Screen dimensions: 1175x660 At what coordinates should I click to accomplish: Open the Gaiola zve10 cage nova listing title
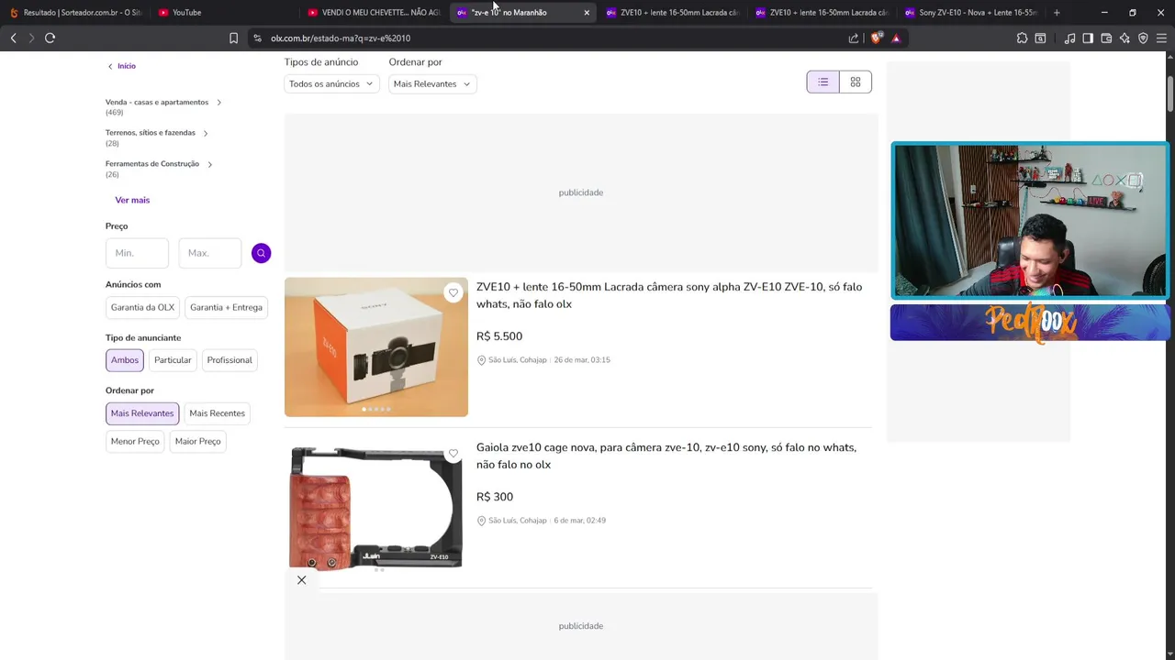pos(666,456)
